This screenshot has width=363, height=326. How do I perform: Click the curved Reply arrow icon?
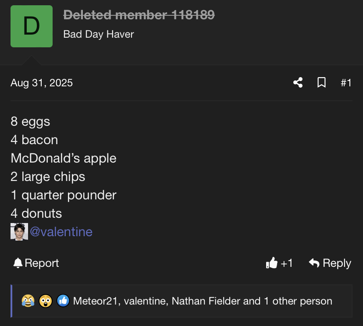[314, 263]
